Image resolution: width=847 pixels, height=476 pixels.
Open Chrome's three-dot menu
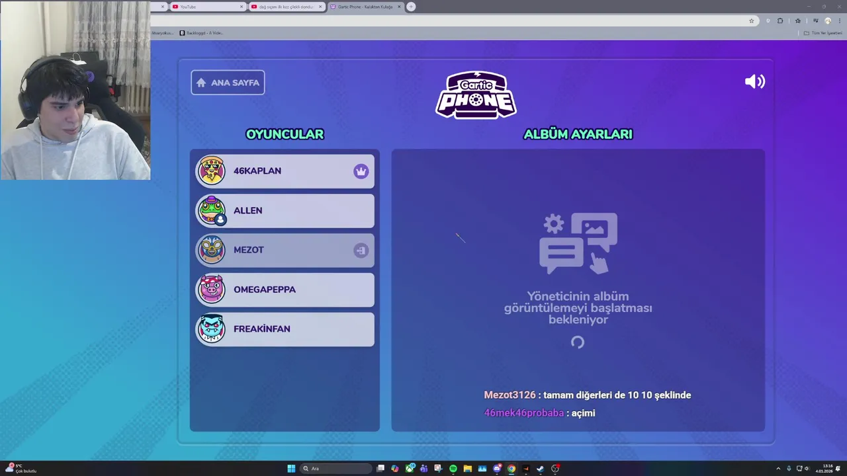tap(840, 20)
